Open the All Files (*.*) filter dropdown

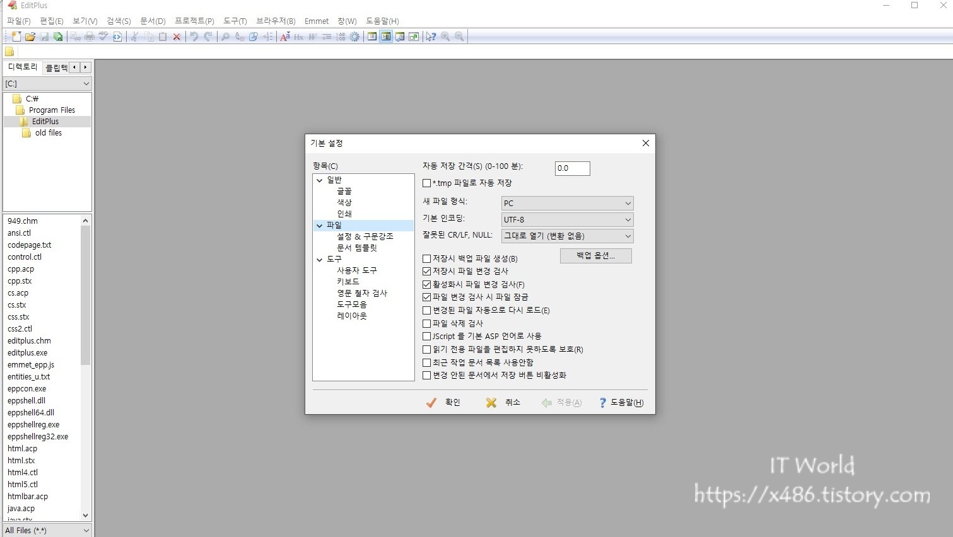(47, 531)
